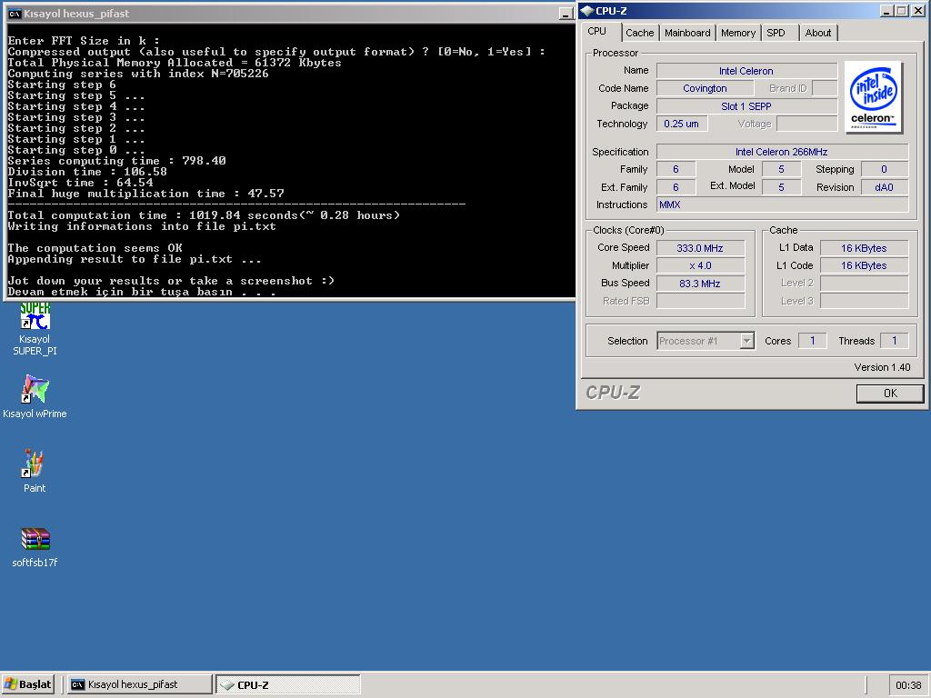Image resolution: width=931 pixels, height=698 pixels.
Task: Select the SPD tab
Action: pyautogui.click(x=776, y=33)
